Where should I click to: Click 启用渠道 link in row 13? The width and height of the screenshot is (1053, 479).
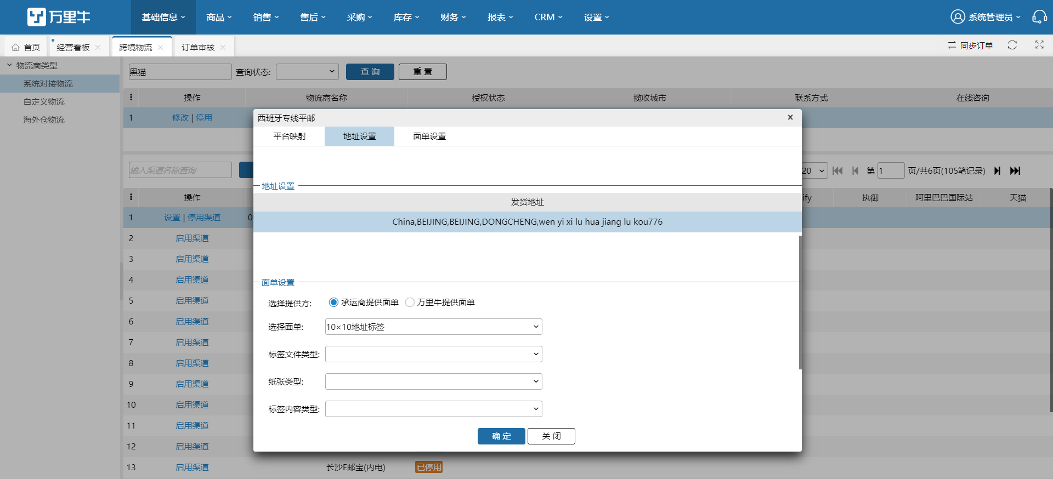192,467
